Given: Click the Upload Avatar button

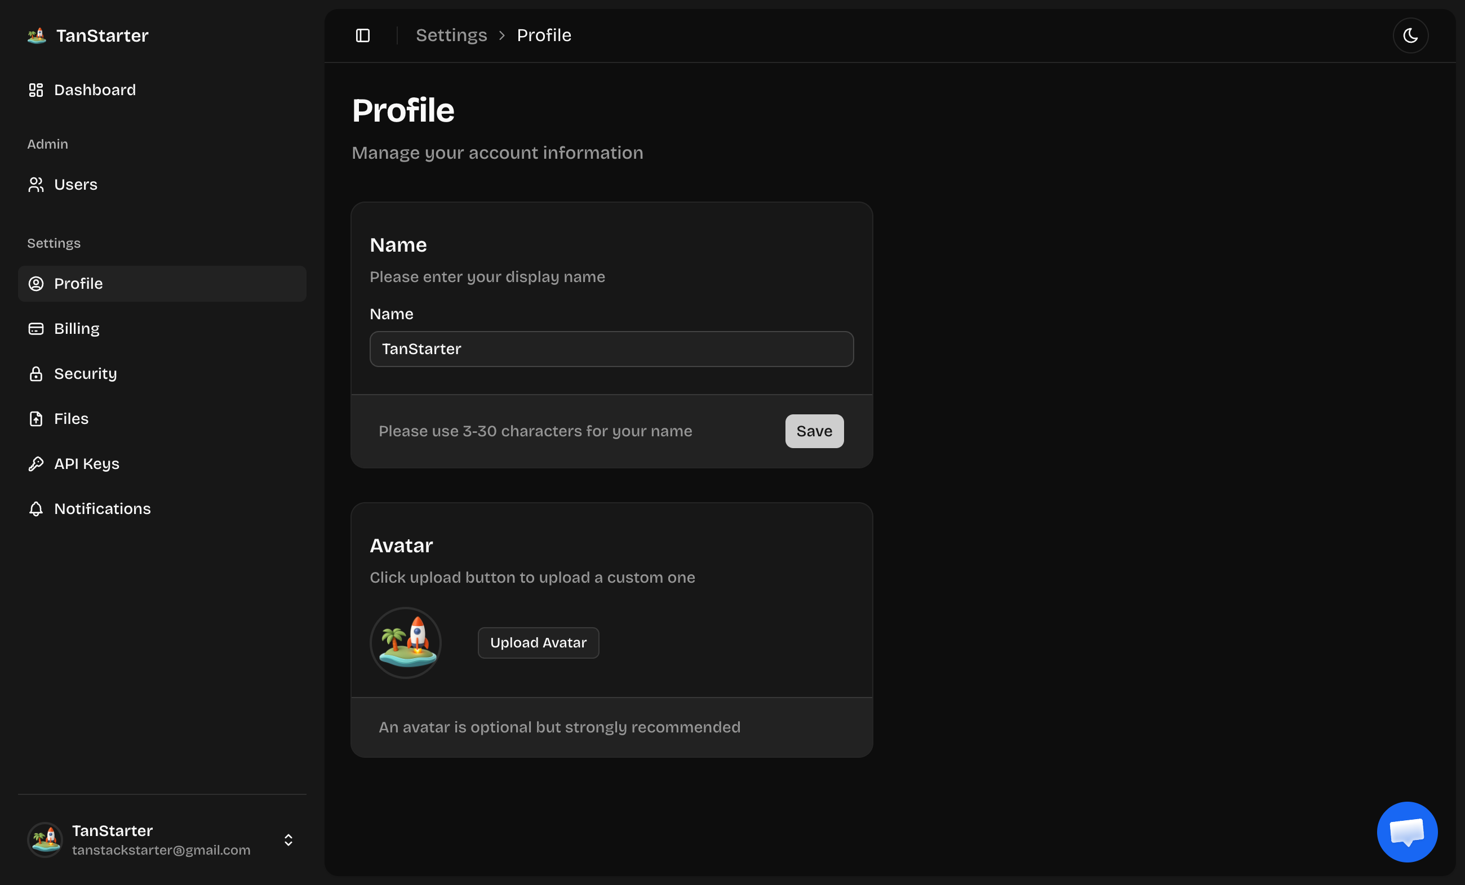Looking at the screenshot, I should point(538,643).
